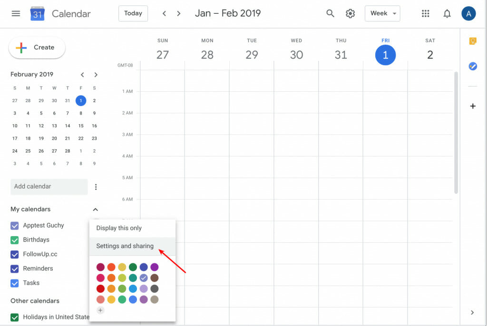Viewport: 487px width, 326px height.
Task: Click Get add-ons plus icon in side panel
Action: point(473,106)
